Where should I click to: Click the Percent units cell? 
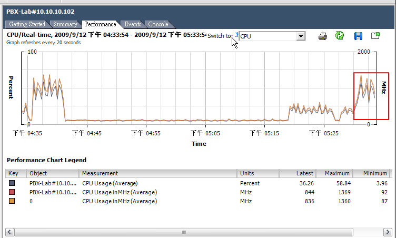250,183
